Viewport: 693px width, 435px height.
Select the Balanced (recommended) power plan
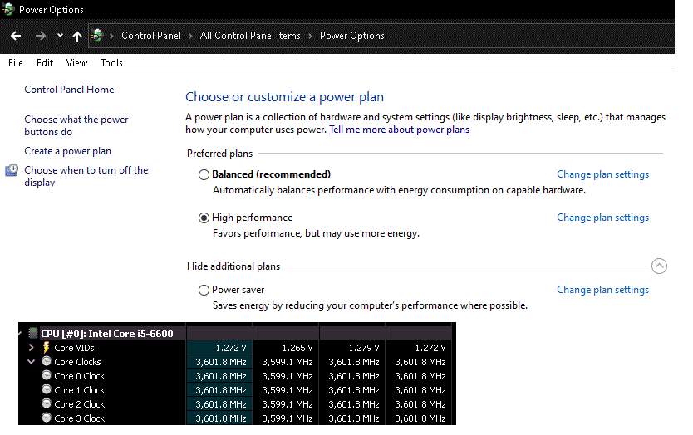[x=204, y=174]
